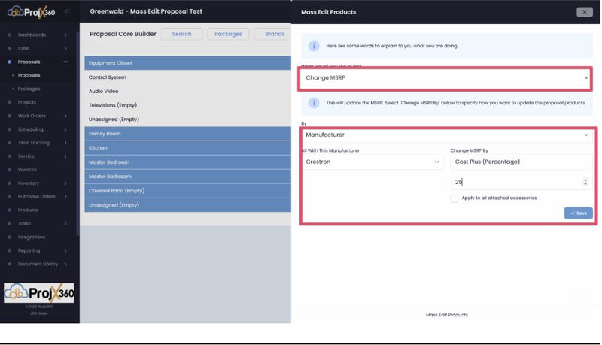Expand the Purchase Orders sidebar chevron
Viewport: 602px width, 345px height.
(65, 197)
